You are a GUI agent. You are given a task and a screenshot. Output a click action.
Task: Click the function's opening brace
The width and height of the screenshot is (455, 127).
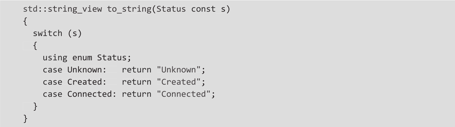[x=25, y=21]
